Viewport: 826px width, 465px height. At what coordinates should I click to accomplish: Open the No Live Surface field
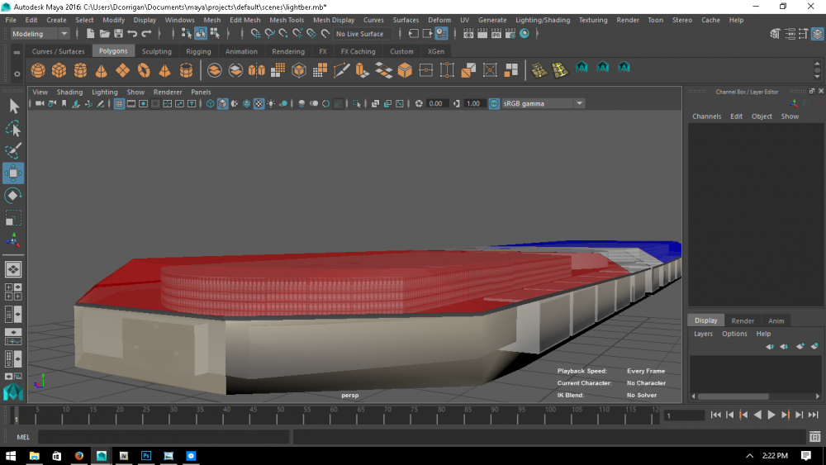[360, 34]
